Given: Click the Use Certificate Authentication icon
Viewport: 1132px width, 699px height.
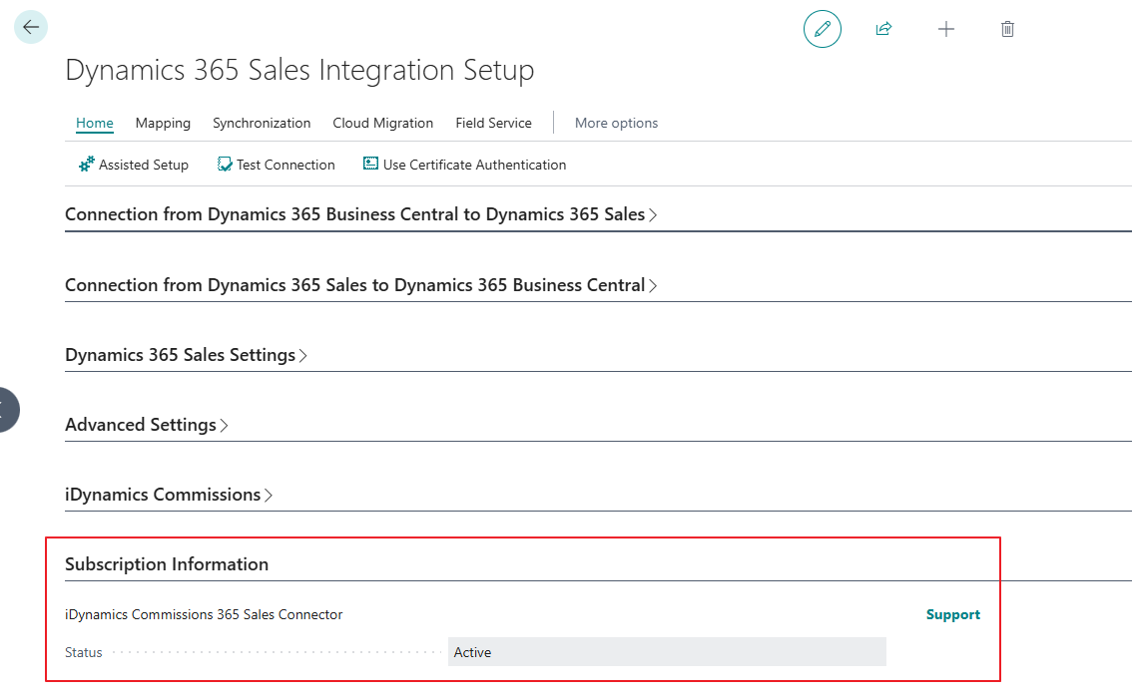Looking at the screenshot, I should [x=370, y=164].
